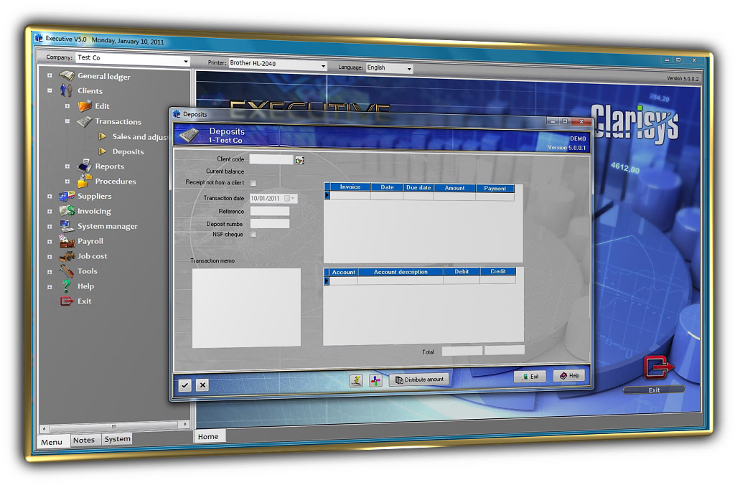The height and width of the screenshot is (490, 735).
Task: Click the Tools wrench icon
Action: (66, 270)
